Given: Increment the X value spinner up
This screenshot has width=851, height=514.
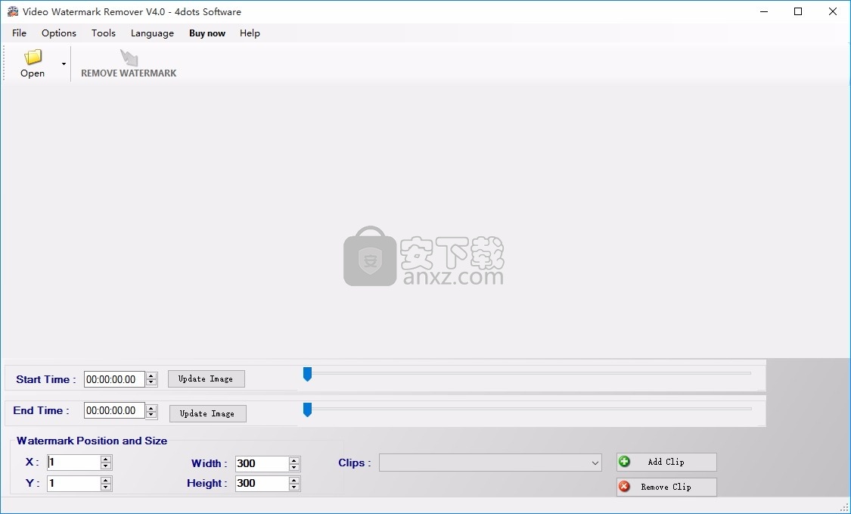Looking at the screenshot, I should tap(106, 459).
